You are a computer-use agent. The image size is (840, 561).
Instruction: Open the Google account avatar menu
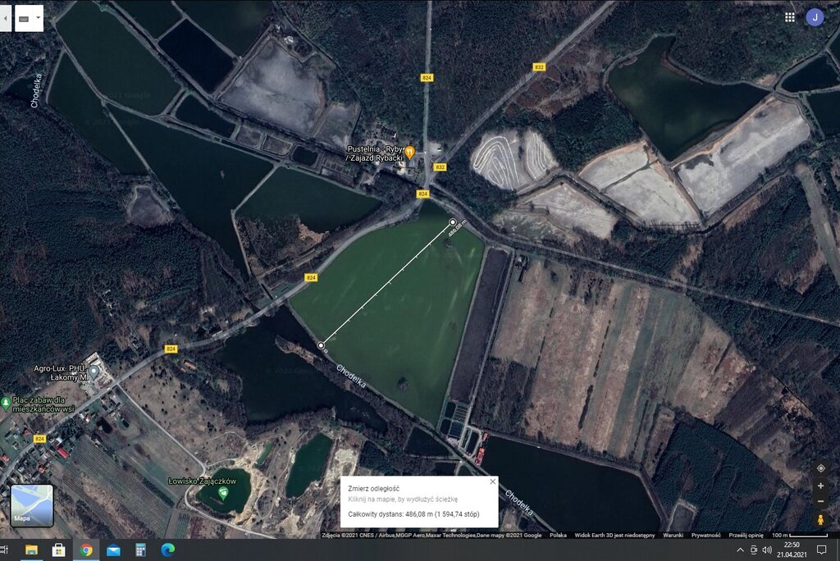tap(815, 17)
